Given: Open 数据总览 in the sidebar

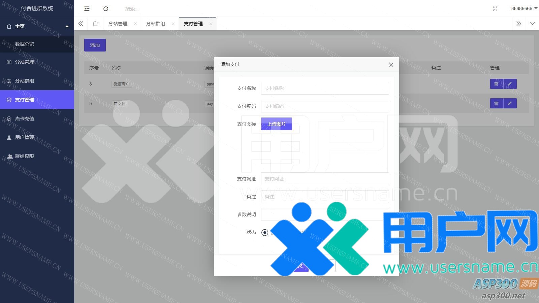Looking at the screenshot, I should (37, 44).
